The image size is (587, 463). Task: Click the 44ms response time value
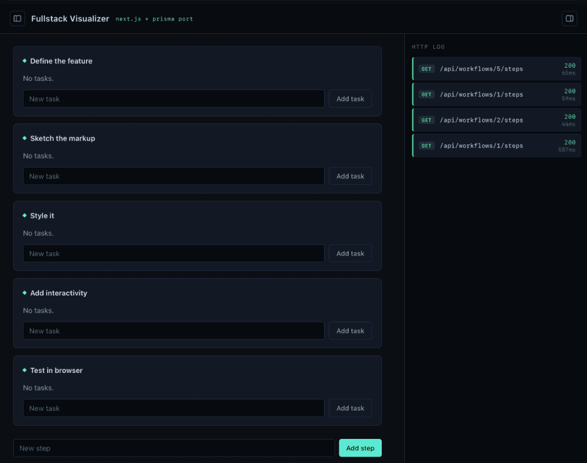pos(568,124)
